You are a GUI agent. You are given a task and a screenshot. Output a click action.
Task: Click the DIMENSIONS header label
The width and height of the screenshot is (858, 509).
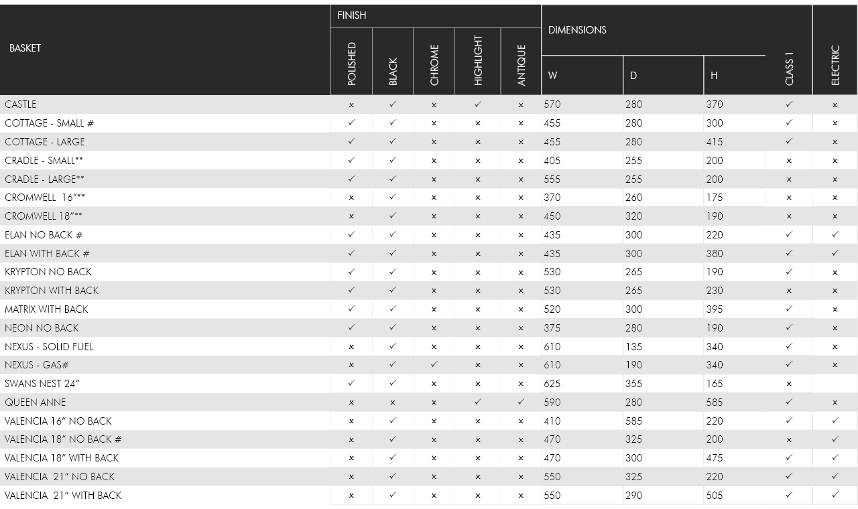coord(577,30)
